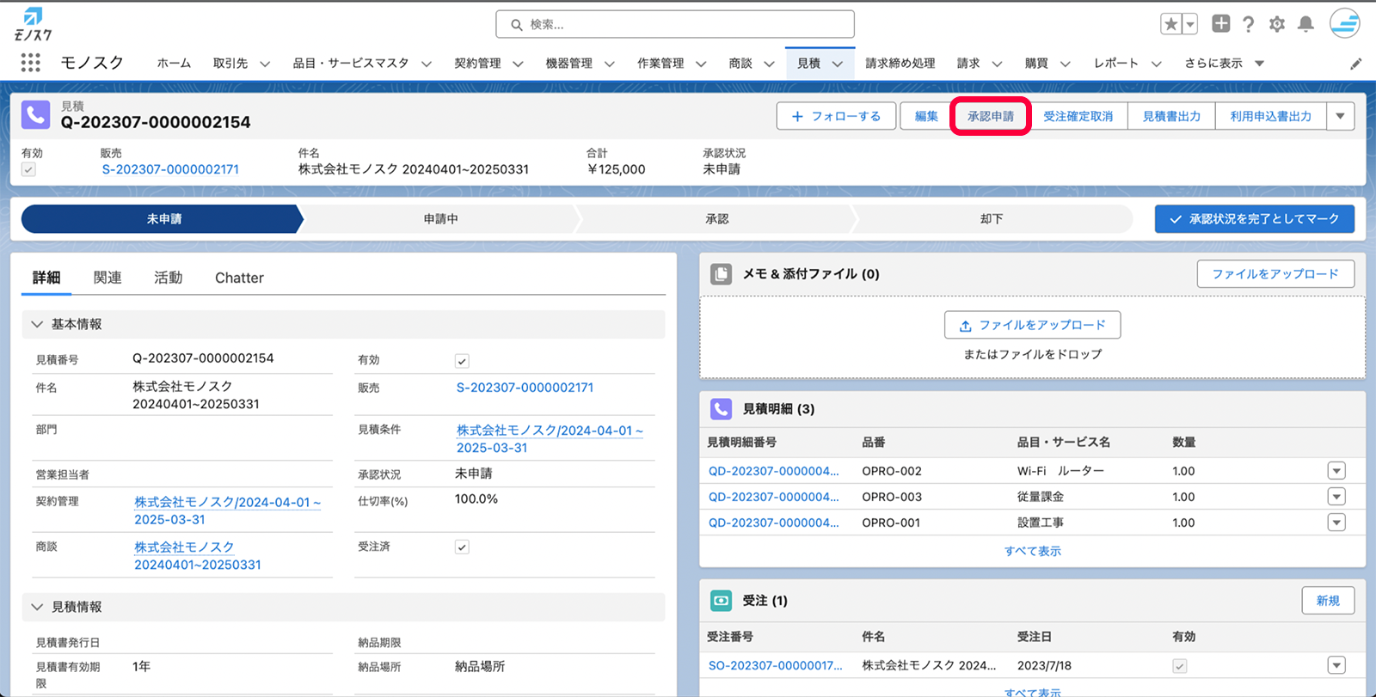
Task: Click the 新規 button in 受注 panel
Action: pos(1328,601)
